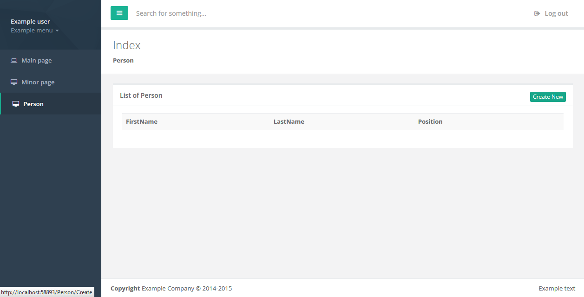Go to Minor page in the sidebar
The image size is (584, 297).
(x=38, y=82)
